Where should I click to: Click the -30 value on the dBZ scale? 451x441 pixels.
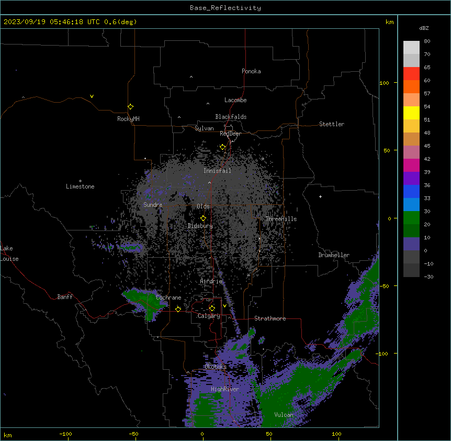[429, 277]
